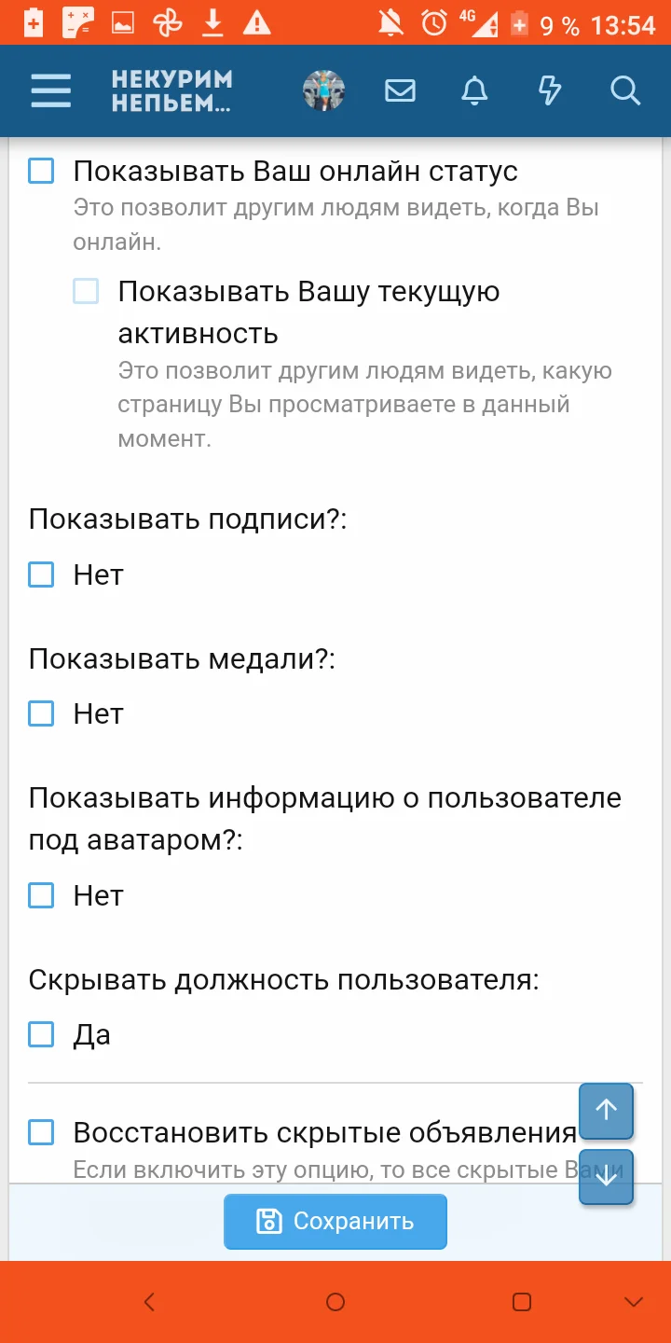Enable showing your online status
Image resolution: width=671 pixels, height=1343 pixels.
(39, 171)
